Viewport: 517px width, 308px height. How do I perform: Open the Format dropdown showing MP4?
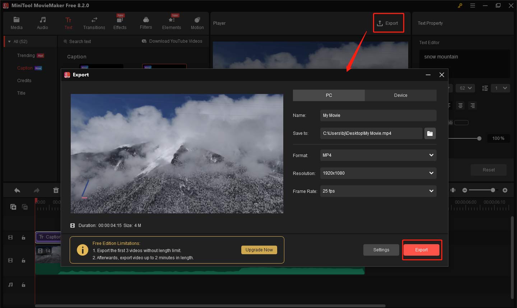[x=378, y=155]
